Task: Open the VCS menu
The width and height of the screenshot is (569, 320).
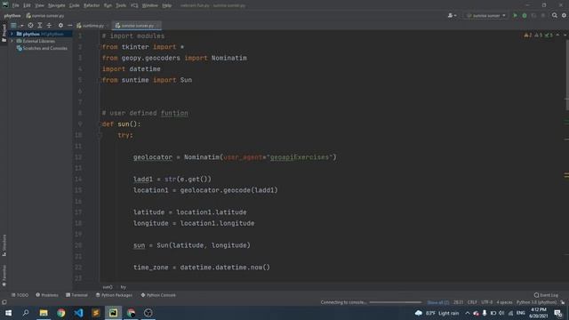Action: [x=134, y=5]
